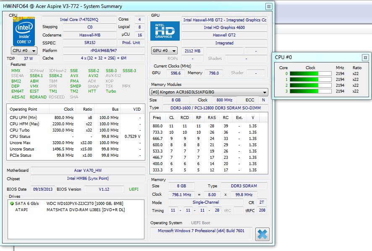Click the Prod. Unit field
This screenshot has width=372, height=251.
click(131, 43)
